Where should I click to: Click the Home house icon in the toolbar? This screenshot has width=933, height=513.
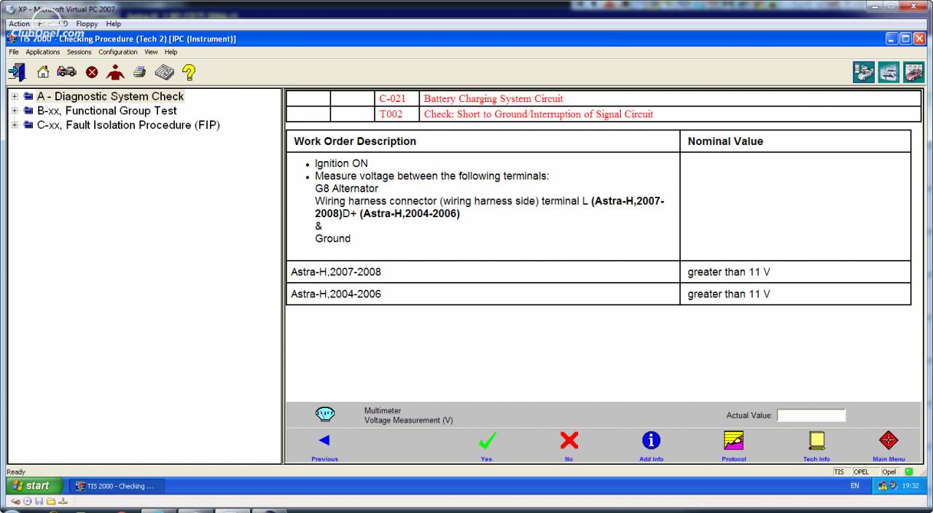click(x=43, y=72)
